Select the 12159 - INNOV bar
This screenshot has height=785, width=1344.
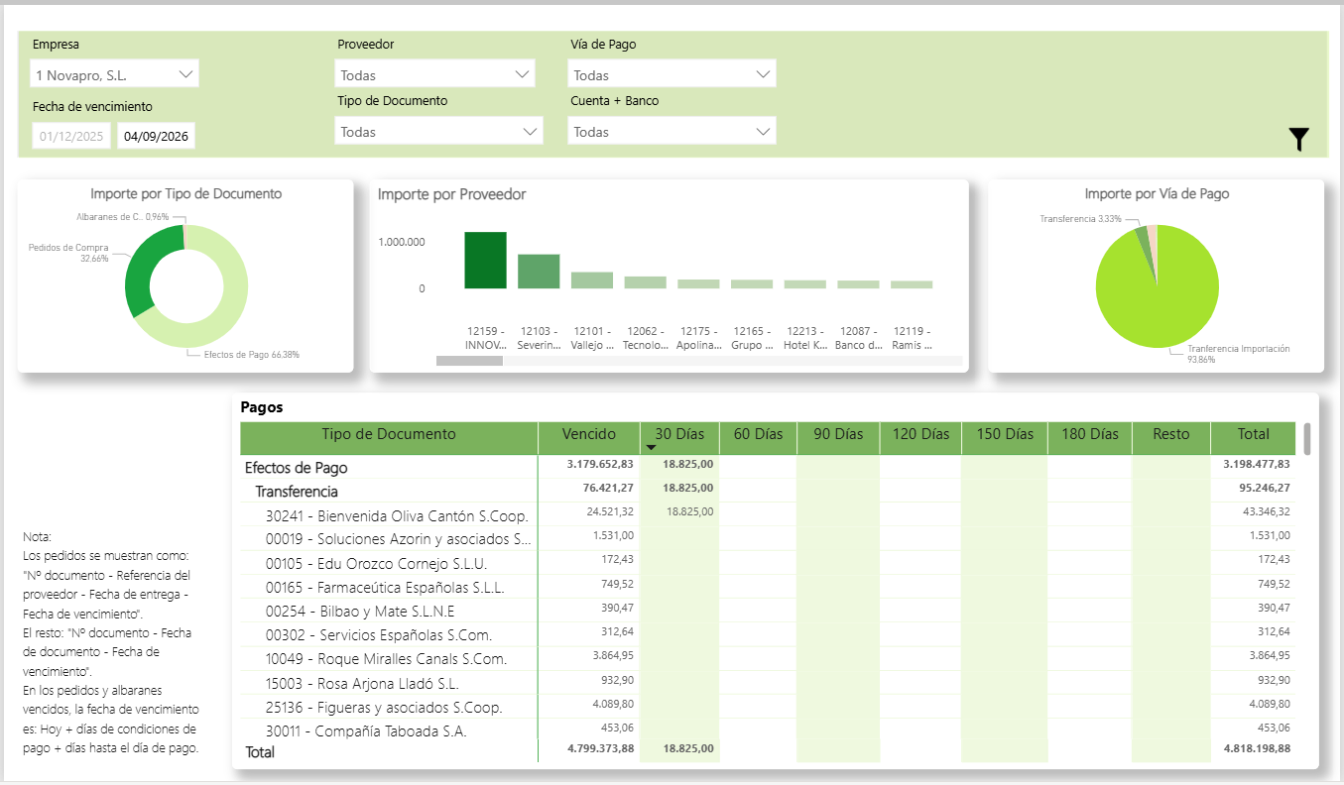(485, 261)
